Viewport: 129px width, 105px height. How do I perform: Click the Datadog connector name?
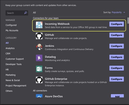tap(50, 57)
